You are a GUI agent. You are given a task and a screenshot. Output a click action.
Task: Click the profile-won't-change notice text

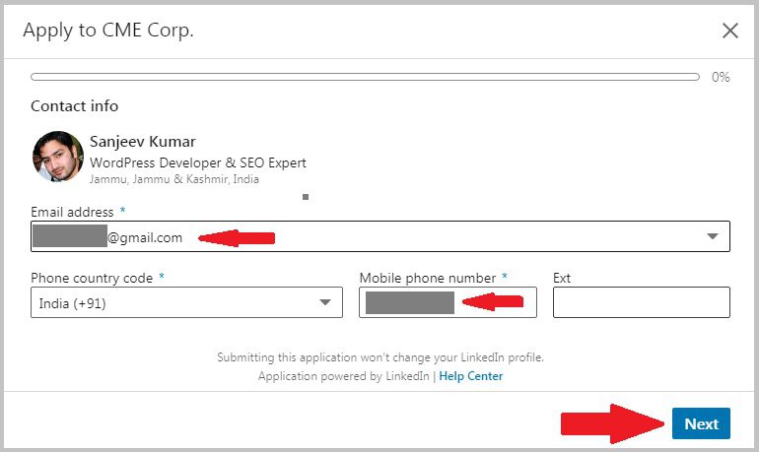(380, 357)
